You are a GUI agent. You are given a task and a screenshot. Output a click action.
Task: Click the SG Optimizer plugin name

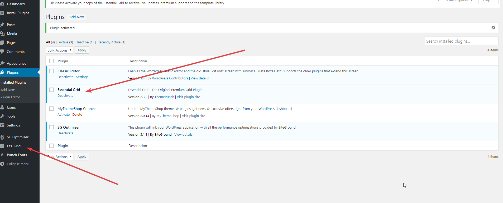tap(69, 127)
